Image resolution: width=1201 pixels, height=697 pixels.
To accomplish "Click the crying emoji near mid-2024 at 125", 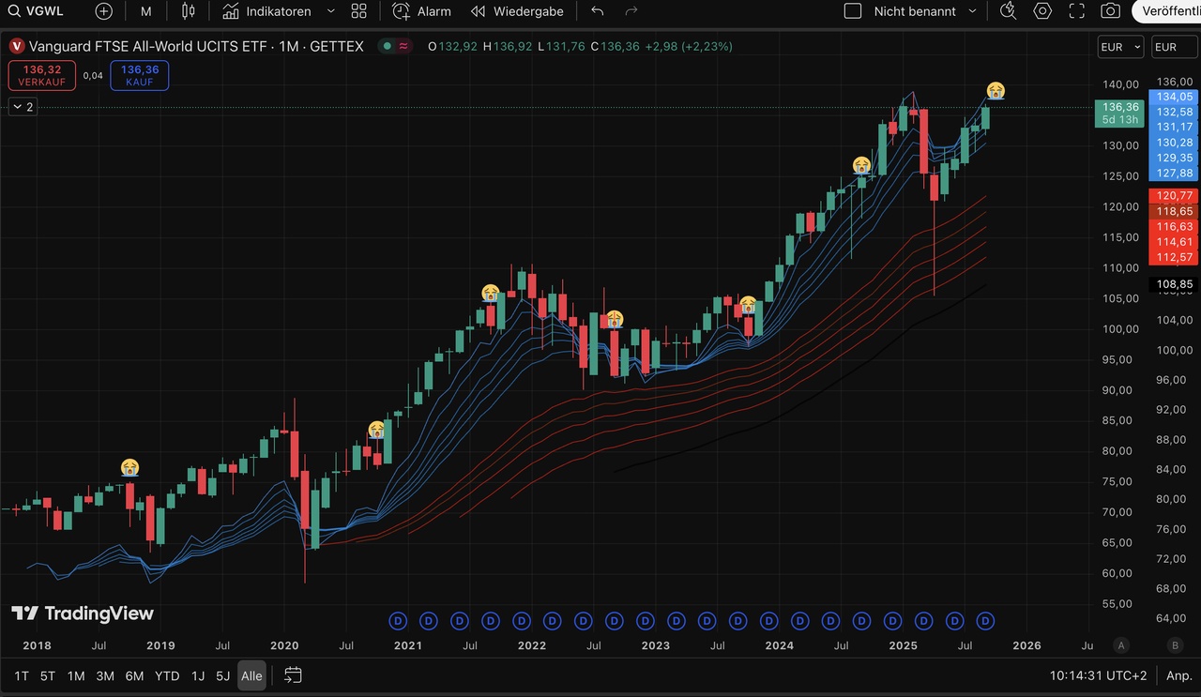I will pyautogui.click(x=861, y=165).
